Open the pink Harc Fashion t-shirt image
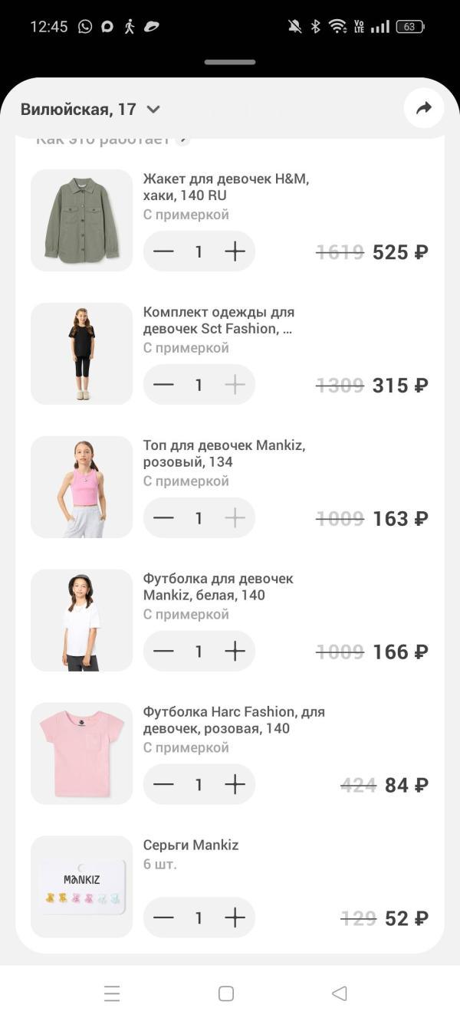 click(81, 753)
